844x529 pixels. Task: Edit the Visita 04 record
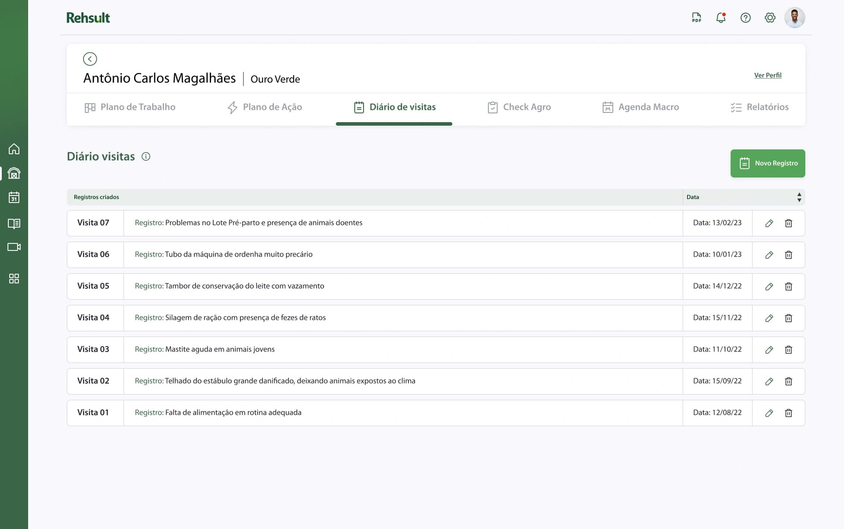[x=769, y=318]
